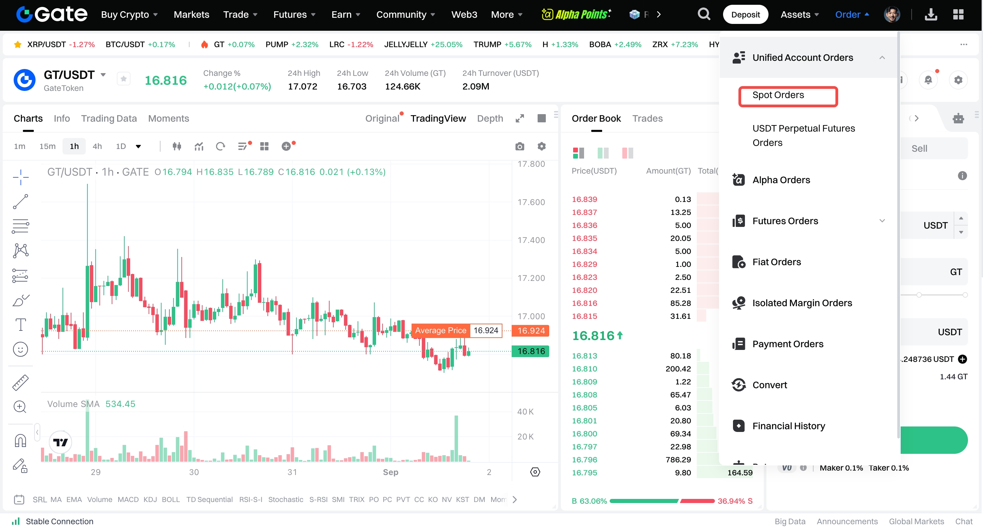This screenshot has height=529, width=983.
Task: Toggle GT/USDT favorite star
Action: [x=124, y=79]
